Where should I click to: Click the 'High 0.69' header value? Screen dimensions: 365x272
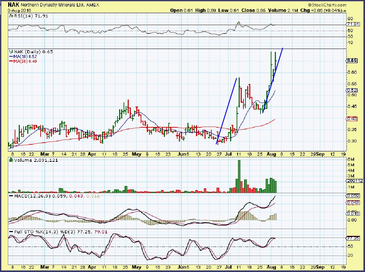pos(206,11)
